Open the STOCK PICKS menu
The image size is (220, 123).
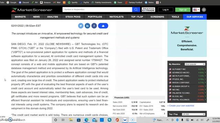click(x=73, y=17)
